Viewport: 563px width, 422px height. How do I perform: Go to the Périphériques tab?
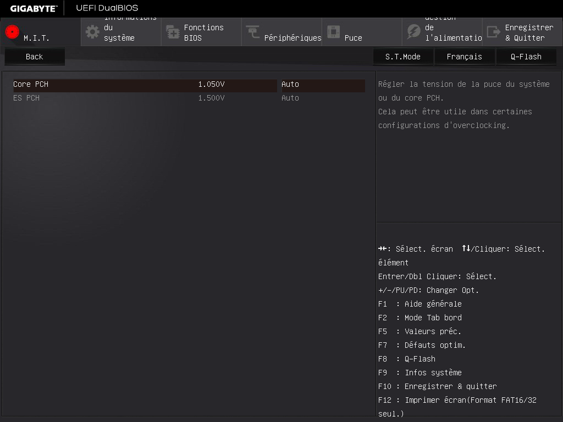[282, 32]
